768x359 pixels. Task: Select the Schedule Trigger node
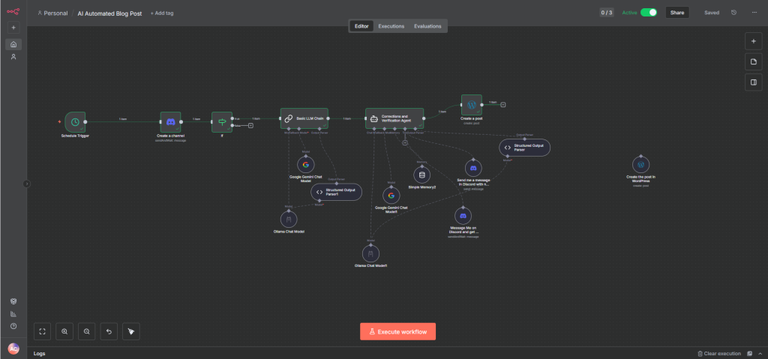pyautogui.click(x=75, y=121)
